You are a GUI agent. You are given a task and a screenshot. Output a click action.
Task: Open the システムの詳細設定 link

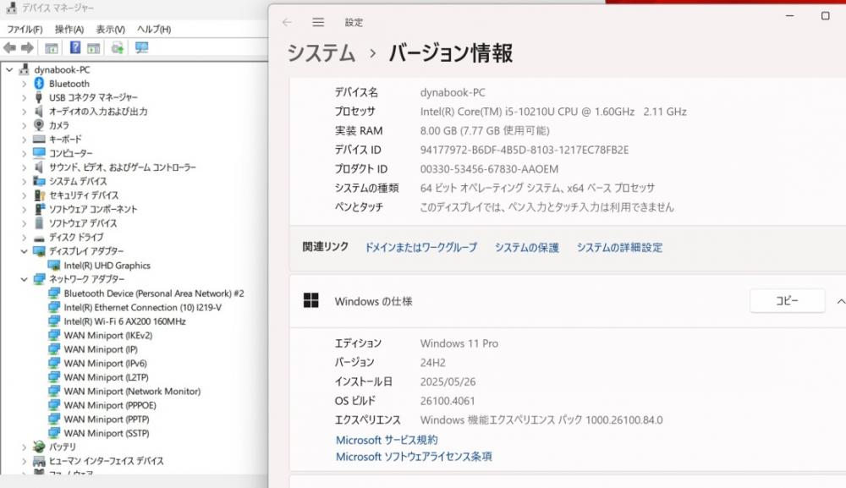click(x=619, y=248)
